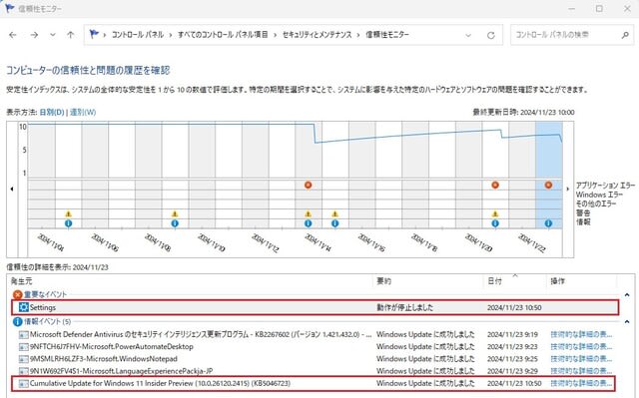
Task: Open recent locations dropdown beside navigation arrows
Action: click(53, 35)
